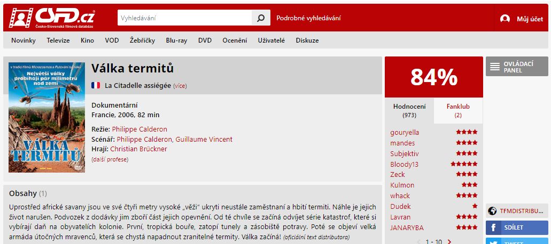Expand (další profese) other professions
The height and width of the screenshot is (244, 551).
click(x=110, y=160)
